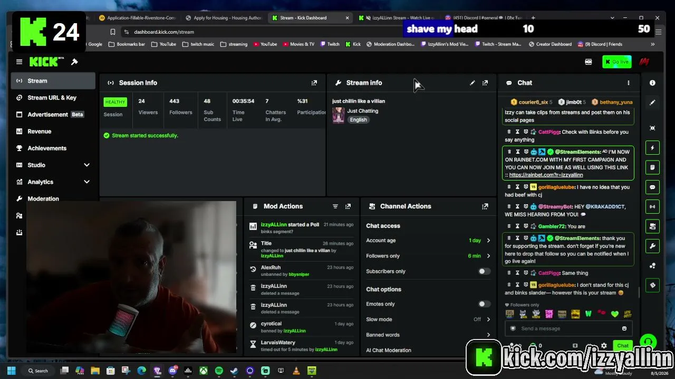Screen dimensions: 675x379
Task: Click the gavel icon next to Kick logo
Action: click(74, 62)
